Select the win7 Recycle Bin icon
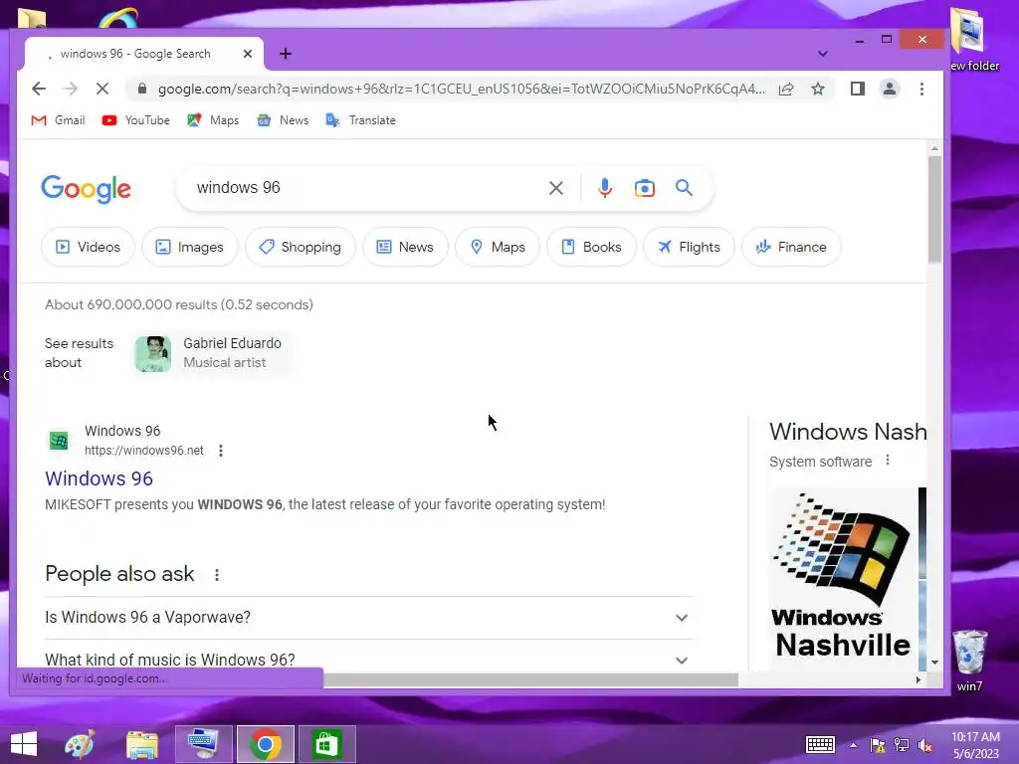1019x764 pixels. [969, 662]
